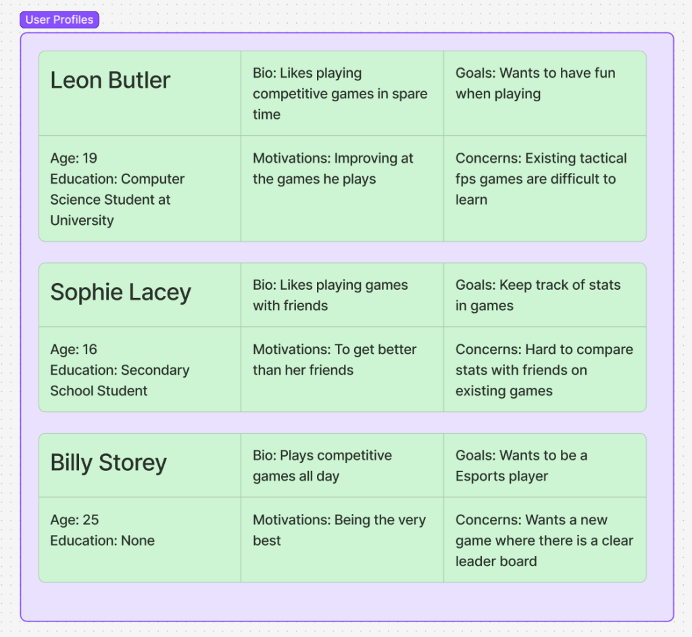Viewport: 692px width, 637px height.
Task: Select the Billy Storey name cell
Action: click(x=139, y=465)
